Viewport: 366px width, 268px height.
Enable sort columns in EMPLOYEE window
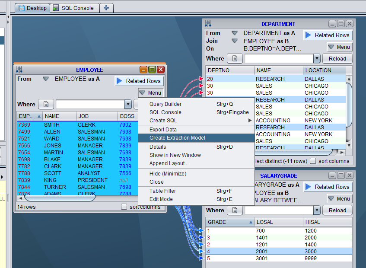point(124,207)
